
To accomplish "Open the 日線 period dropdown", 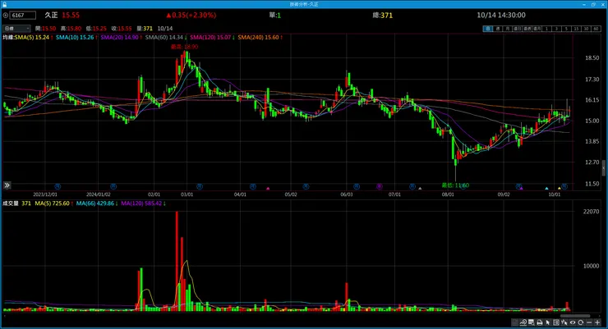I will (x=16, y=28).
